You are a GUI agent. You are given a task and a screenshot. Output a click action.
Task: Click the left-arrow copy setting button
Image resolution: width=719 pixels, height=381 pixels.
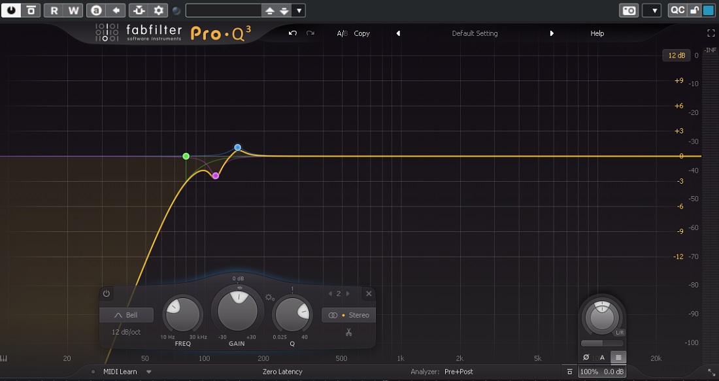point(116,10)
